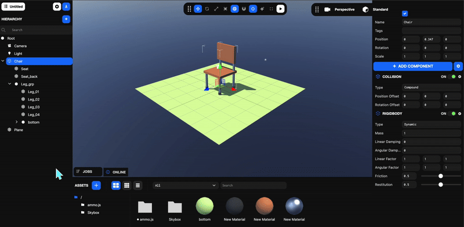Image resolution: width=464 pixels, height=227 pixels.
Task: Click the ADD COMPONENT button
Action: click(413, 66)
